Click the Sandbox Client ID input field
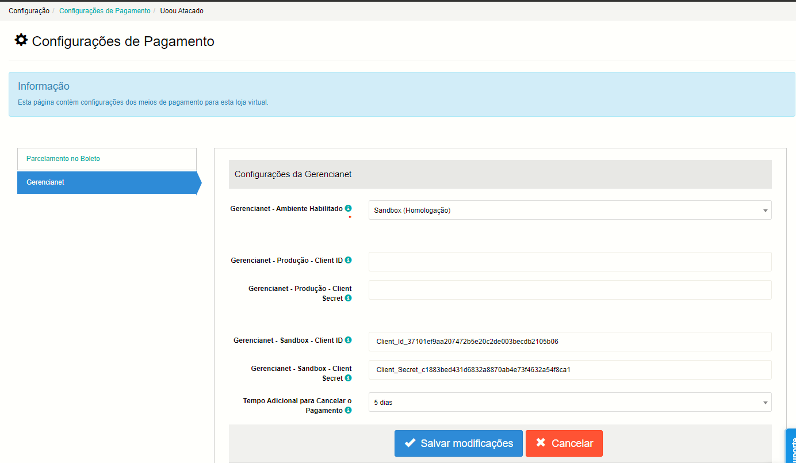 570,342
